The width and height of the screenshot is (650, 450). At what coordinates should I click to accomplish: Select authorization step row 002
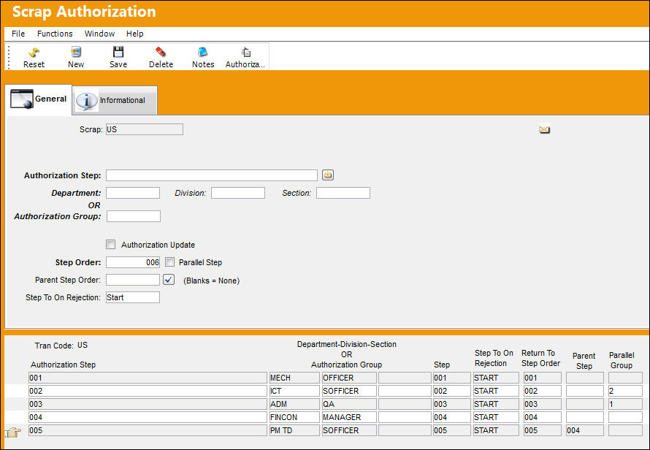(x=148, y=391)
